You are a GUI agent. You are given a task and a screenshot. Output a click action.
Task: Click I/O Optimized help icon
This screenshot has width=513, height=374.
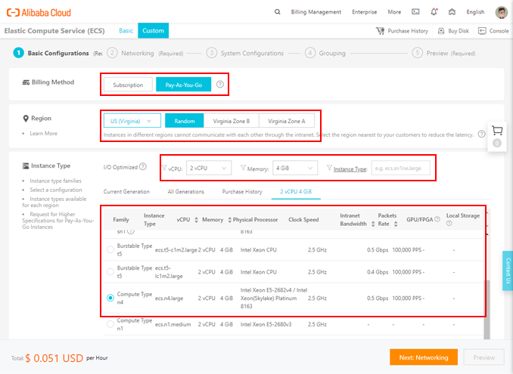[x=143, y=166]
